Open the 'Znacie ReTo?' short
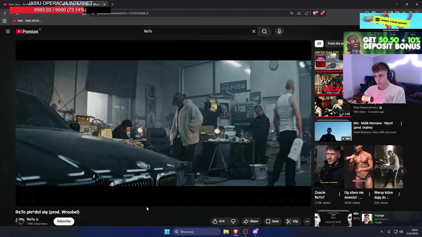 [329, 167]
